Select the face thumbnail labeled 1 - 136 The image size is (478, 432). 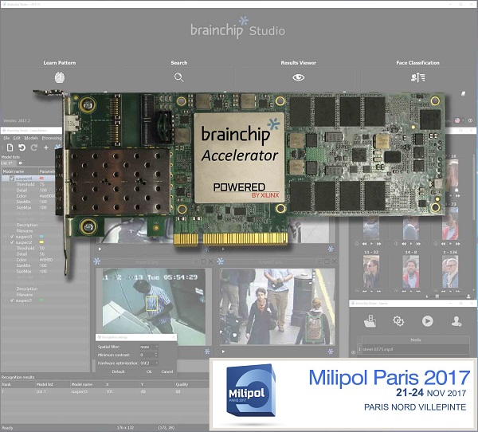450,272
